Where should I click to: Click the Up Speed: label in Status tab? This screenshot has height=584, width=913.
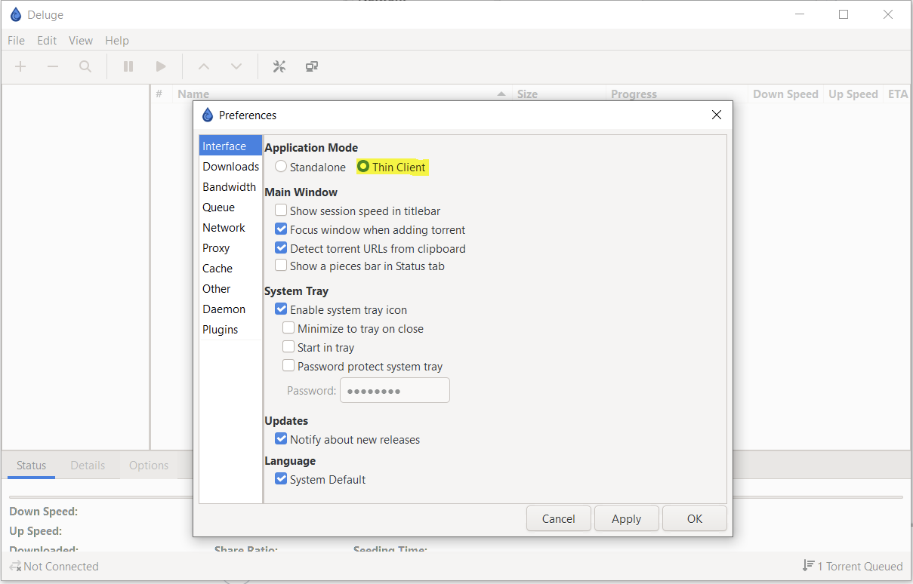[35, 531]
